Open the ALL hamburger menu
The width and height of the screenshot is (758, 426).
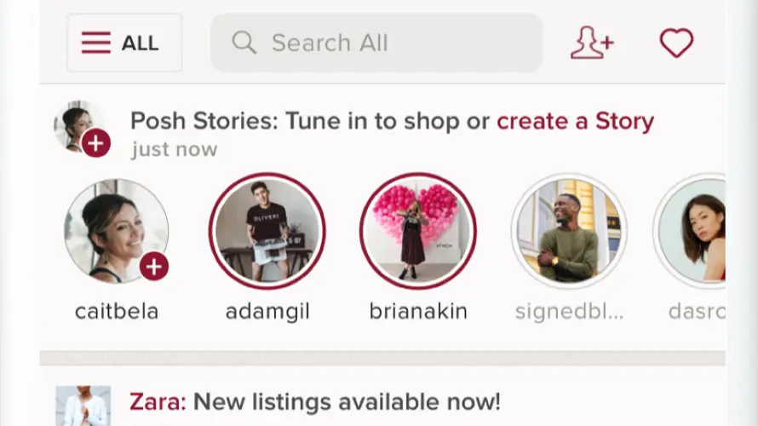click(x=123, y=43)
